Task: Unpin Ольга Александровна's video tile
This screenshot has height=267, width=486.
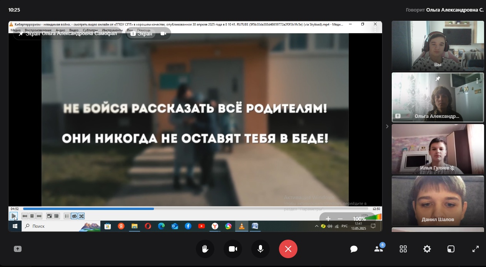Action: 438,79
